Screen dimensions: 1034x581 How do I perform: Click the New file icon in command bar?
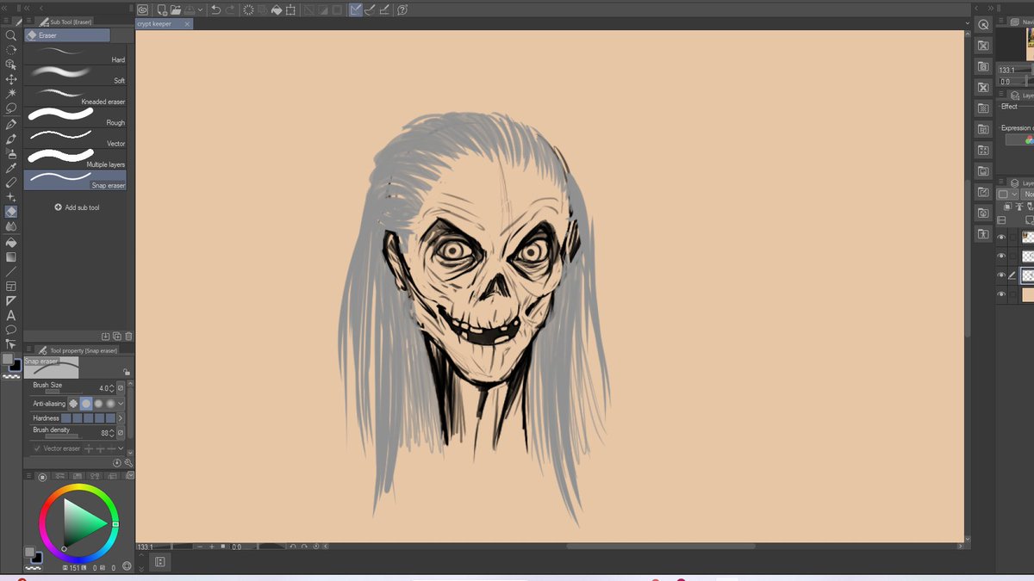[x=161, y=9]
